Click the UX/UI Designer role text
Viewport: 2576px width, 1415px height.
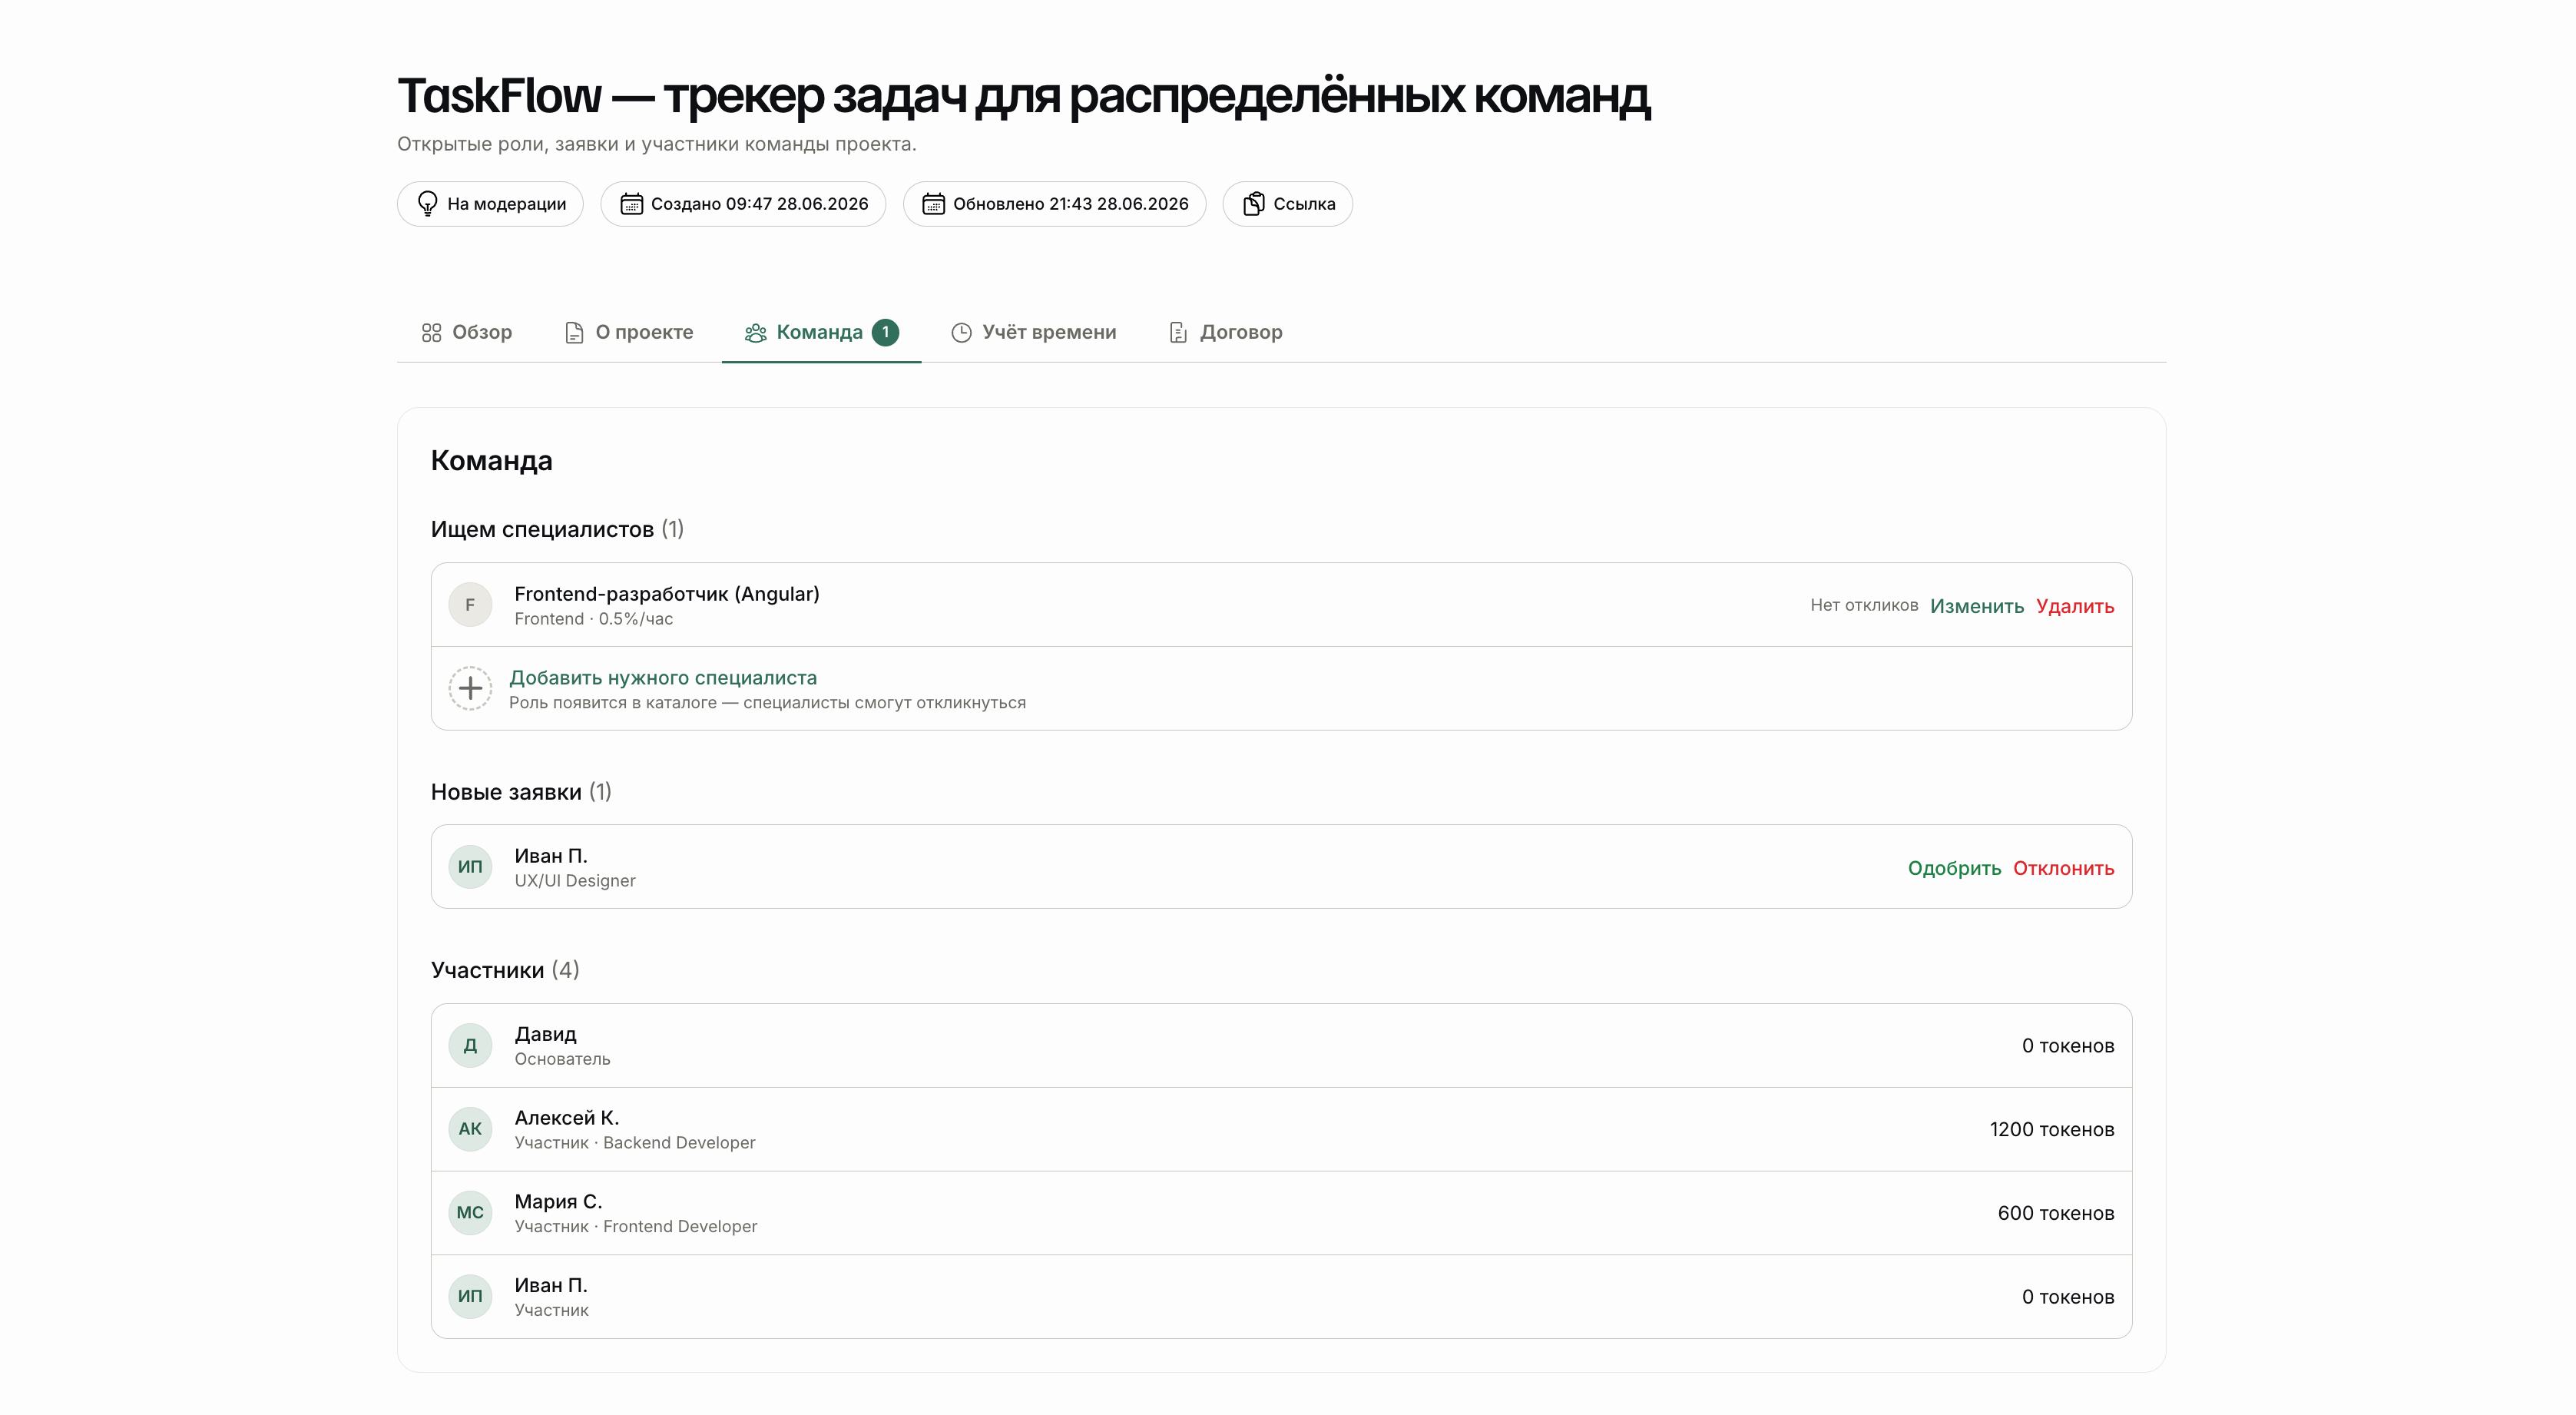575,881
